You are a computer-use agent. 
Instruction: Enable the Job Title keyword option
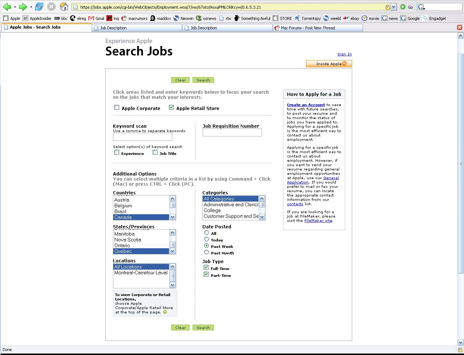point(155,152)
